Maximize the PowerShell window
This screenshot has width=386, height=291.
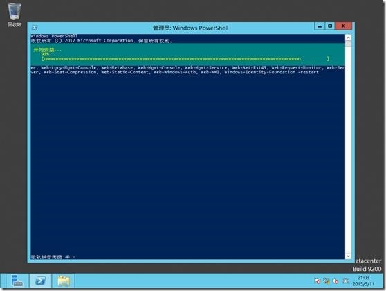(x=330, y=26)
